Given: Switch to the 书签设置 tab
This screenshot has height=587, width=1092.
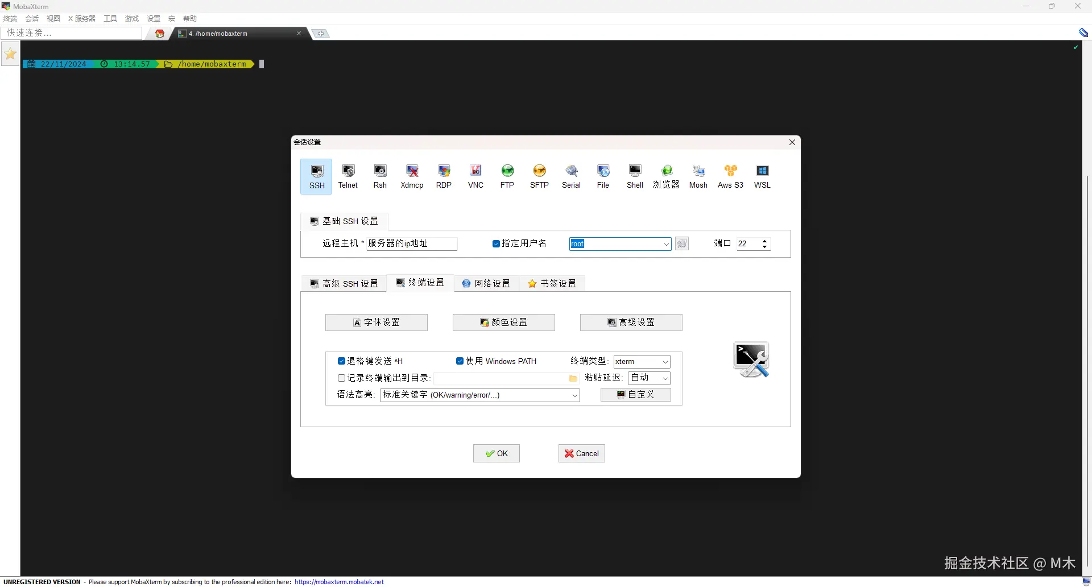Looking at the screenshot, I should pos(552,283).
